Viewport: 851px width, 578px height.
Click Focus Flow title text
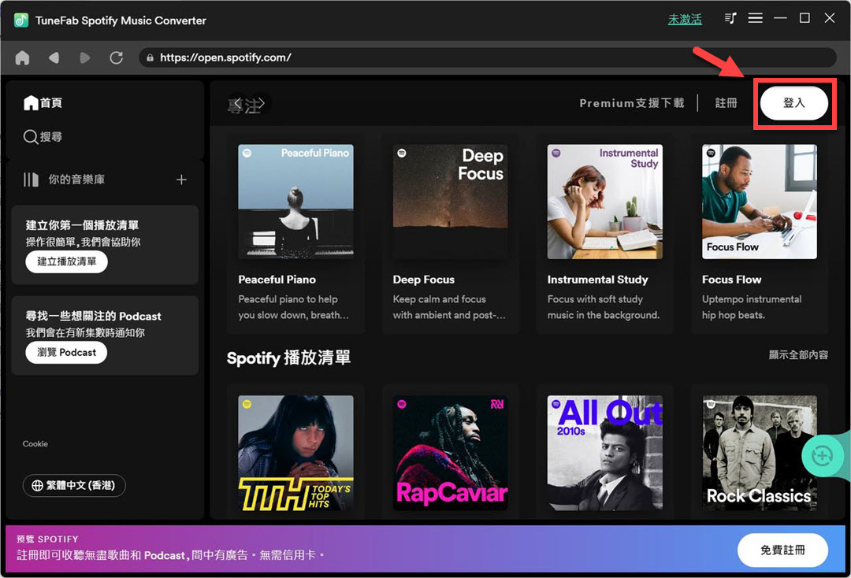pyautogui.click(x=731, y=280)
